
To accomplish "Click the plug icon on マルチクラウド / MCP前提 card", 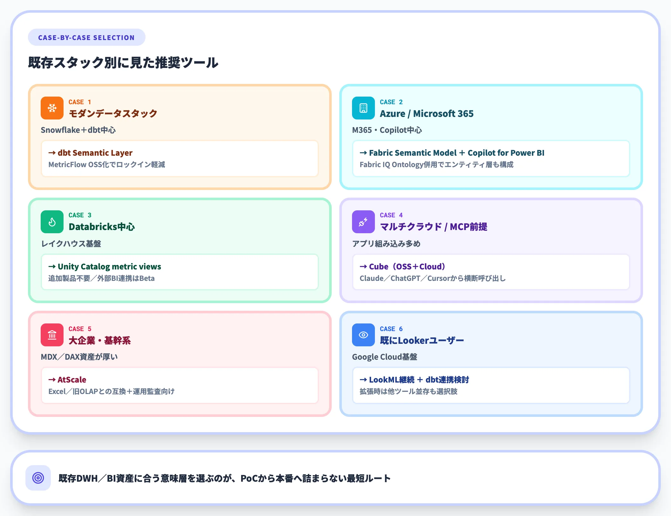I will pyautogui.click(x=363, y=221).
